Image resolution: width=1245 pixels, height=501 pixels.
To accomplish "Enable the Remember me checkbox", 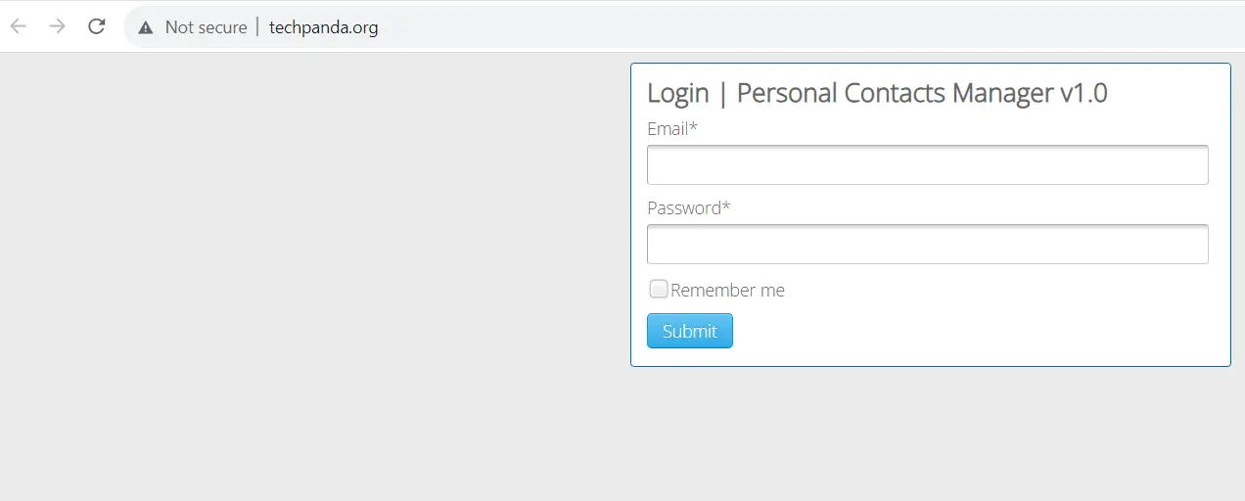I will 659,289.
